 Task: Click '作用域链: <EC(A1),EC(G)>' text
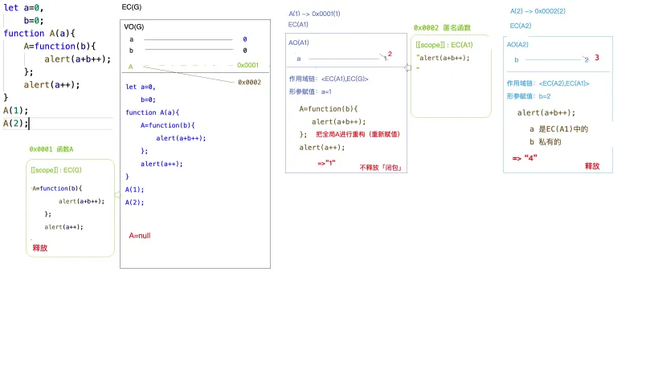click(329, 79)
